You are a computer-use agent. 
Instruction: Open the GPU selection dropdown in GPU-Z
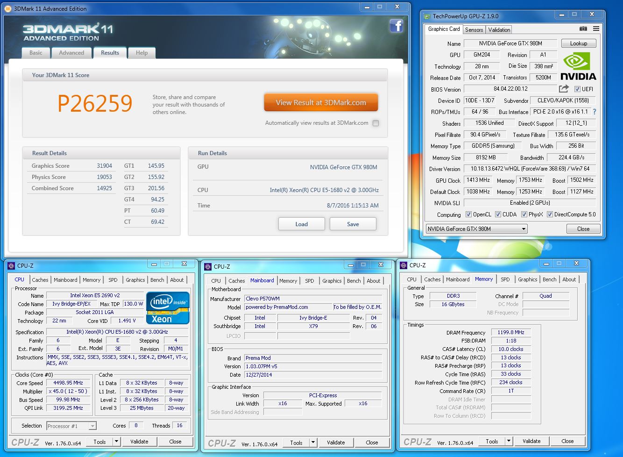click(x=477, y=229)
